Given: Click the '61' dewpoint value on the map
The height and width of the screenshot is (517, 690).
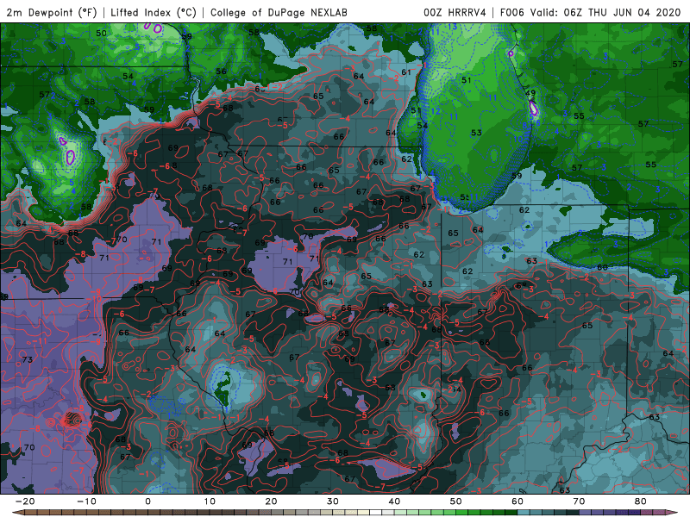Looking at the screenshot, I should click(405, 72).
